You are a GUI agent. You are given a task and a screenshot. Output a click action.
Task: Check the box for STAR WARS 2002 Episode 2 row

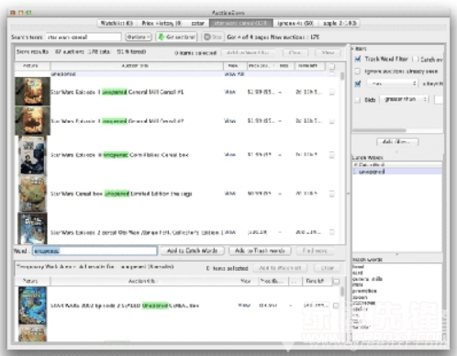336,306
